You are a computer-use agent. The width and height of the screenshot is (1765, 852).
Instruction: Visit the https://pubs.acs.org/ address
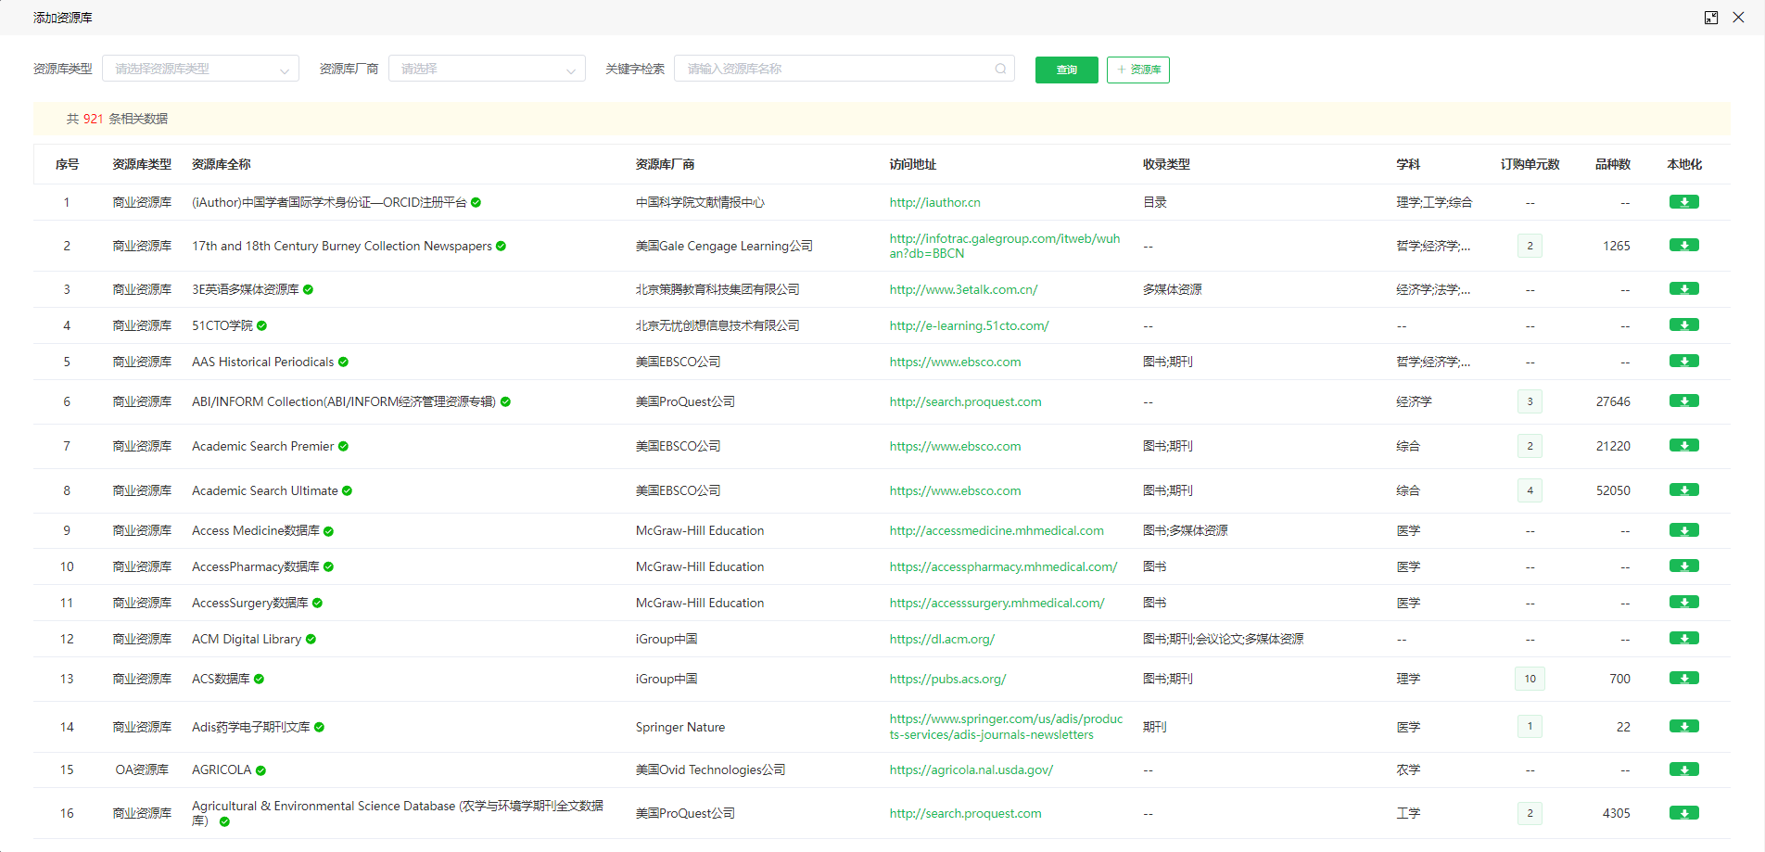pyautogui.click(x=947, y=679)
